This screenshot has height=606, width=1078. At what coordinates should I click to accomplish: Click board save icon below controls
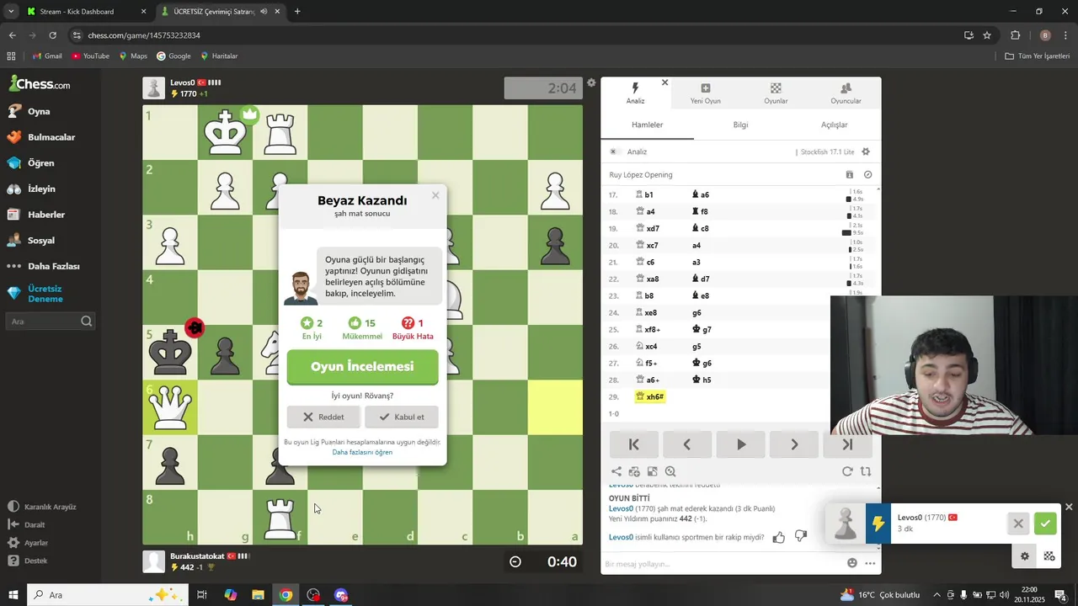652,472
